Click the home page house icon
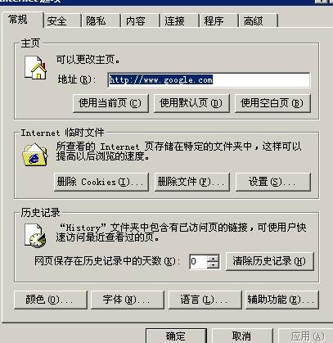Screen dimensions: 333x343 pos(35,67)
